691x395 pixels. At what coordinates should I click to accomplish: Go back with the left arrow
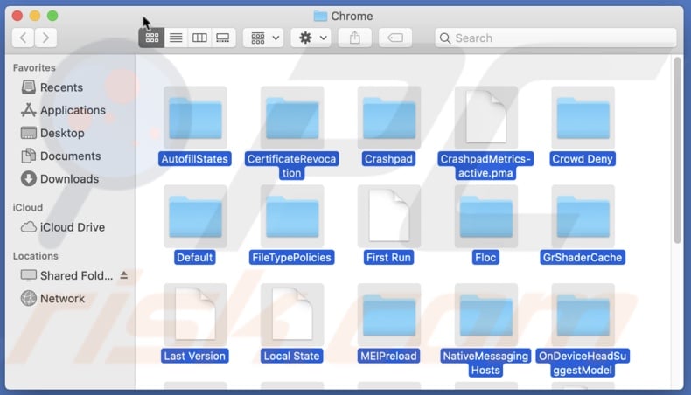click(24, 38)
